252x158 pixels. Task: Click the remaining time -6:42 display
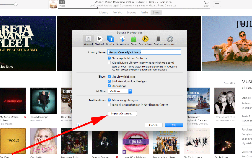[206, 6]
